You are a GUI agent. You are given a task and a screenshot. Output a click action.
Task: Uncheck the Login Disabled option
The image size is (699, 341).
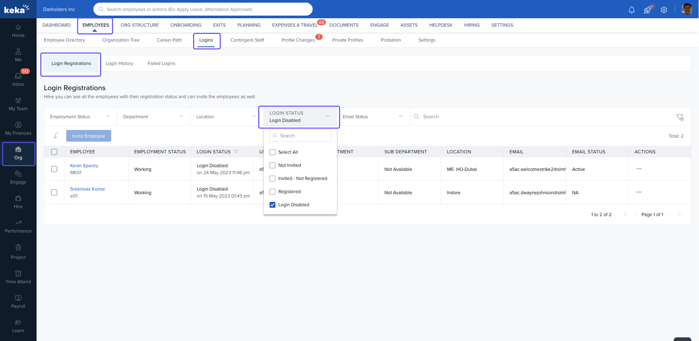pos(273,205)
